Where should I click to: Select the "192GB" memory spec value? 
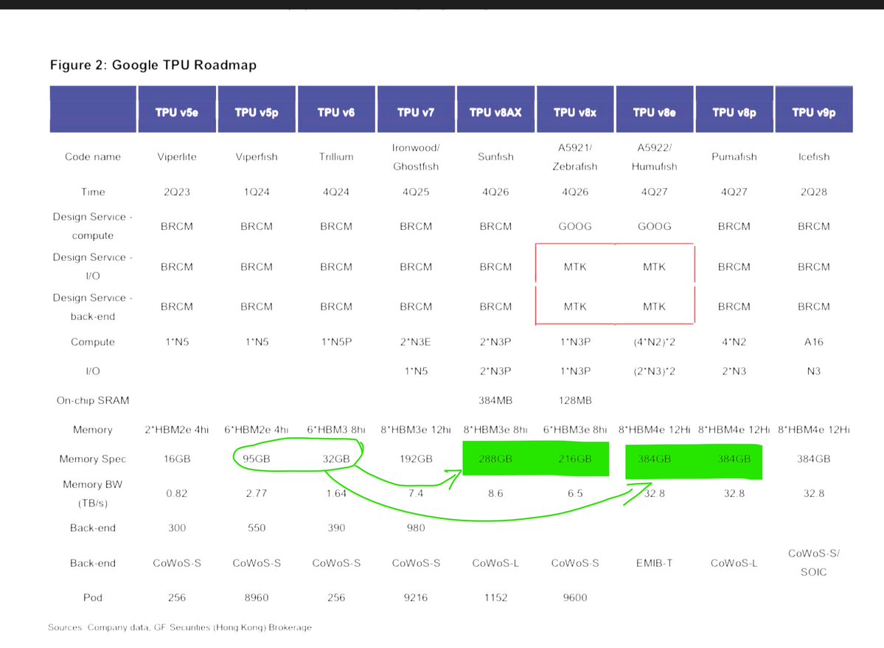pyautogui.click(x=416, y=459)
